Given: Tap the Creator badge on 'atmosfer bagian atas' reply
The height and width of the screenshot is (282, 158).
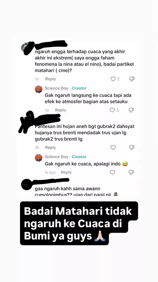Looking at the screenshot, I should tap(79, 88).
